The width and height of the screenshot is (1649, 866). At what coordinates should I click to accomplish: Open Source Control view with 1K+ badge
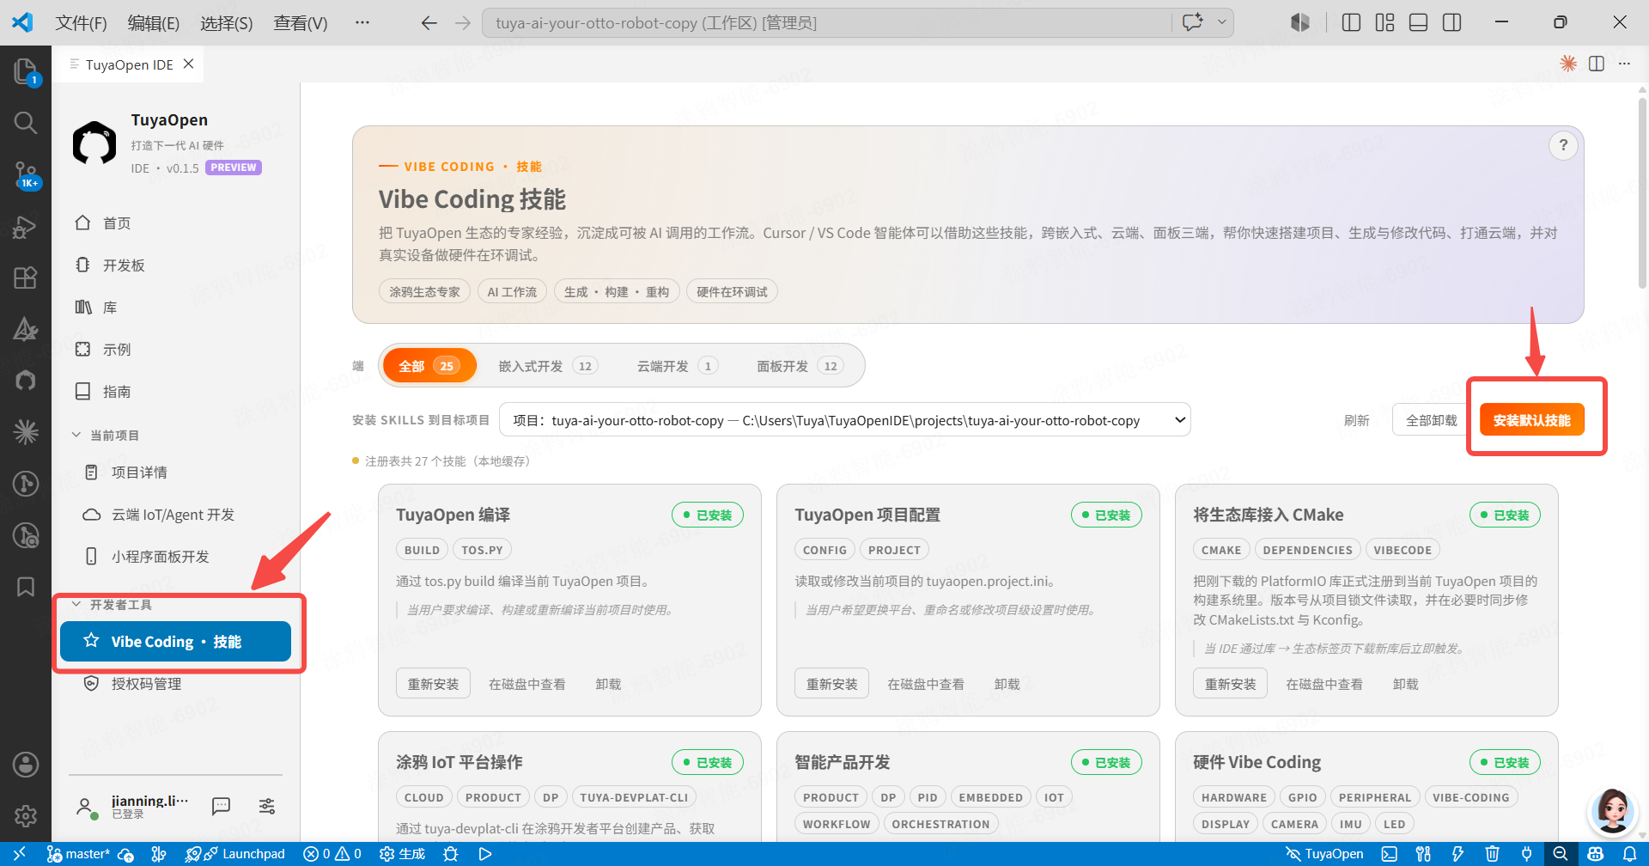[x=26, y=174]
